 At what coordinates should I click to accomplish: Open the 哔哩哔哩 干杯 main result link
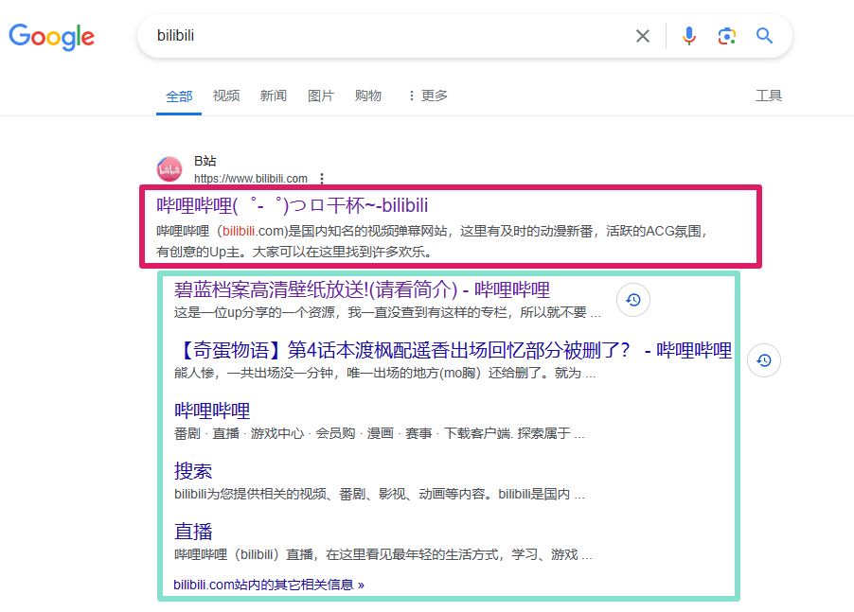pos(293,205)
